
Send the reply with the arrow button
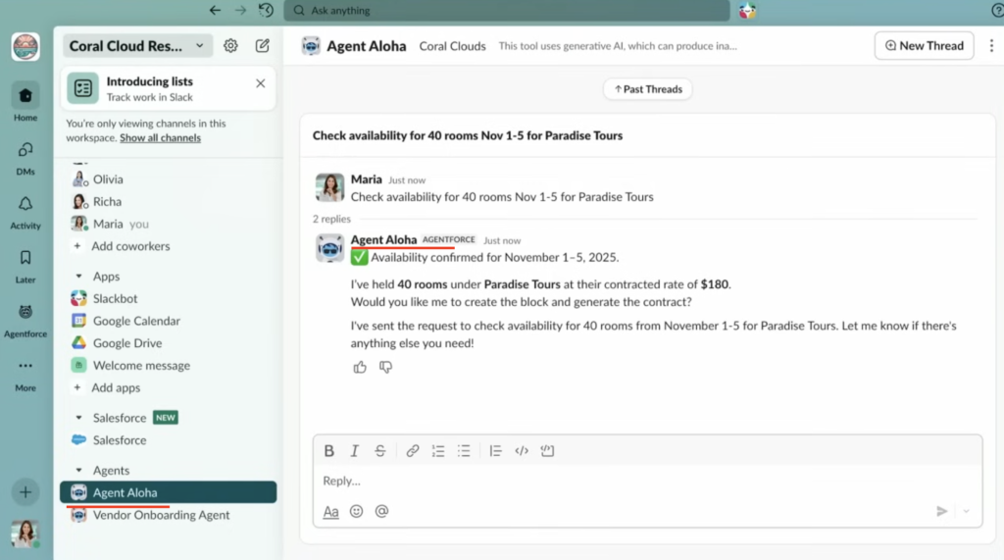942,511
